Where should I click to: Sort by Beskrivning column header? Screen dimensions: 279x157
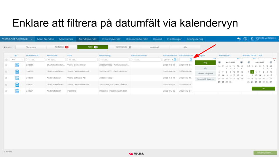click(x=105, y=56)
